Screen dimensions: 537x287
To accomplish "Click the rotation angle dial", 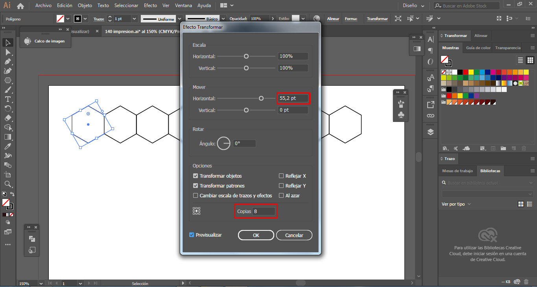I will click(x=224, y=143).
